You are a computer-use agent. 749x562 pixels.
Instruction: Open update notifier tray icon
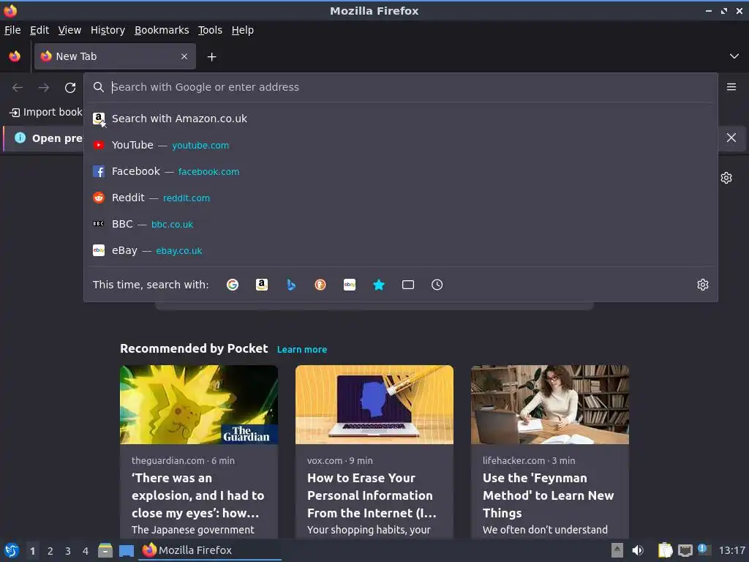(x=703, y=549)
